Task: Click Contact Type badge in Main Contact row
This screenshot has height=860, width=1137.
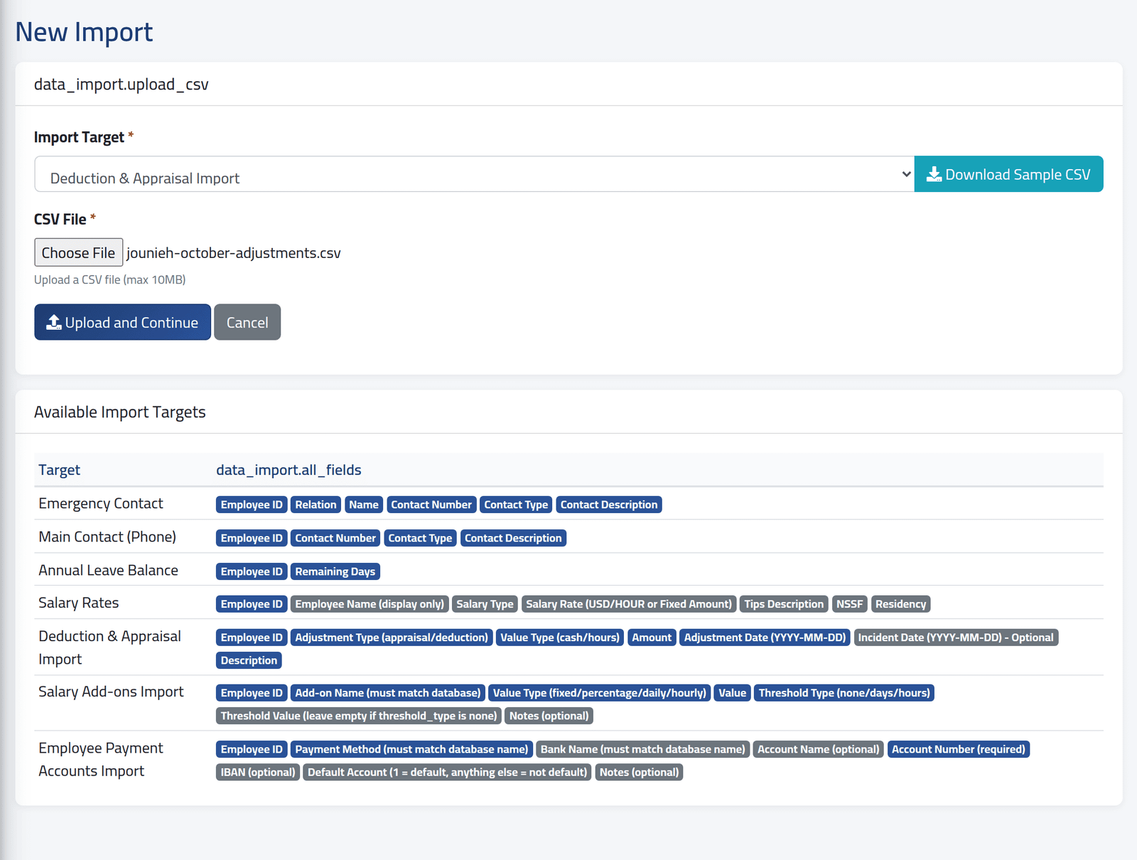Action: (420, 538)
